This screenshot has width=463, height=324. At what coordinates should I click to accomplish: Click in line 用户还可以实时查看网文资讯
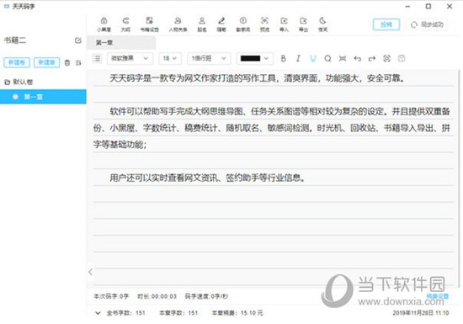click(x=207, y=178)
